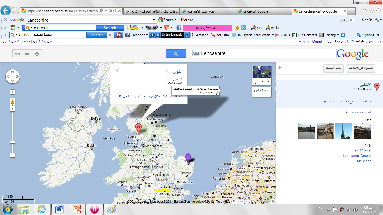Click the Skype S icon in the toolbar
383x215 pixels.
[x=243, y=28]
